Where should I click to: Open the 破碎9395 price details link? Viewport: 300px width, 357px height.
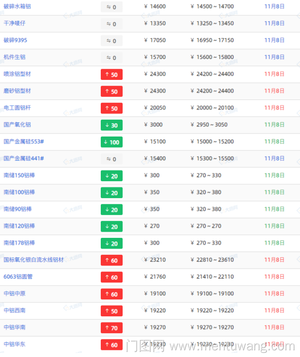tap(15, 40)
